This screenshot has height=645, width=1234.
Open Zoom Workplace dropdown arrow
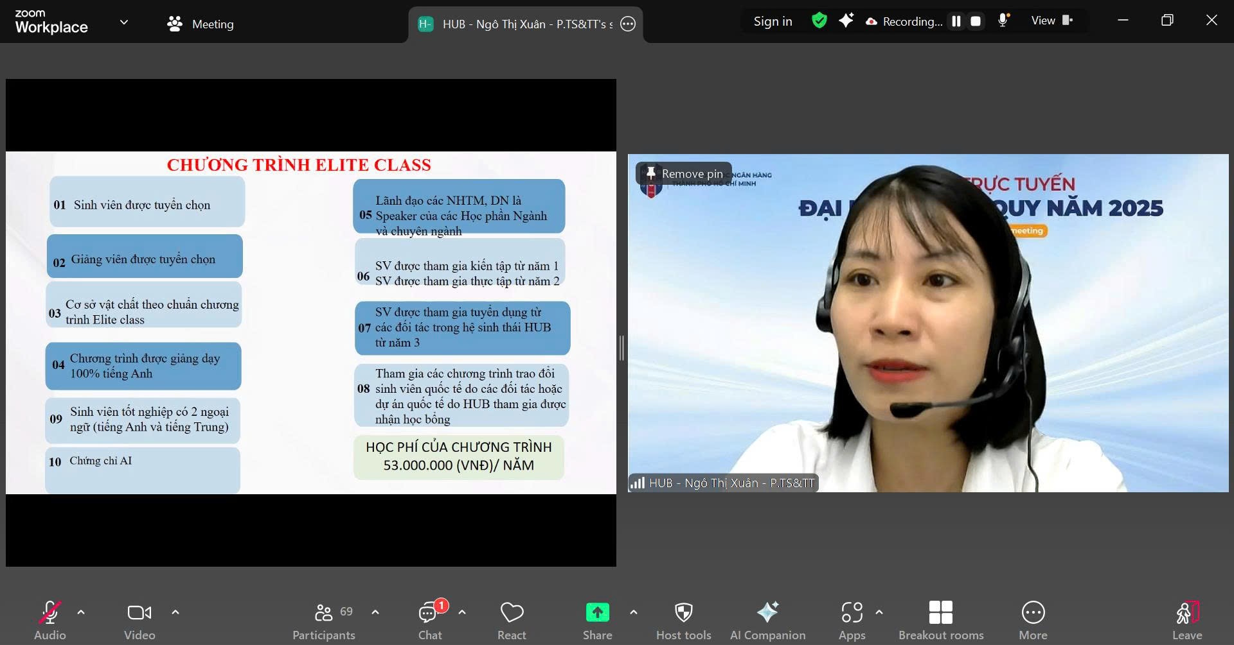(x=124, y=22)
